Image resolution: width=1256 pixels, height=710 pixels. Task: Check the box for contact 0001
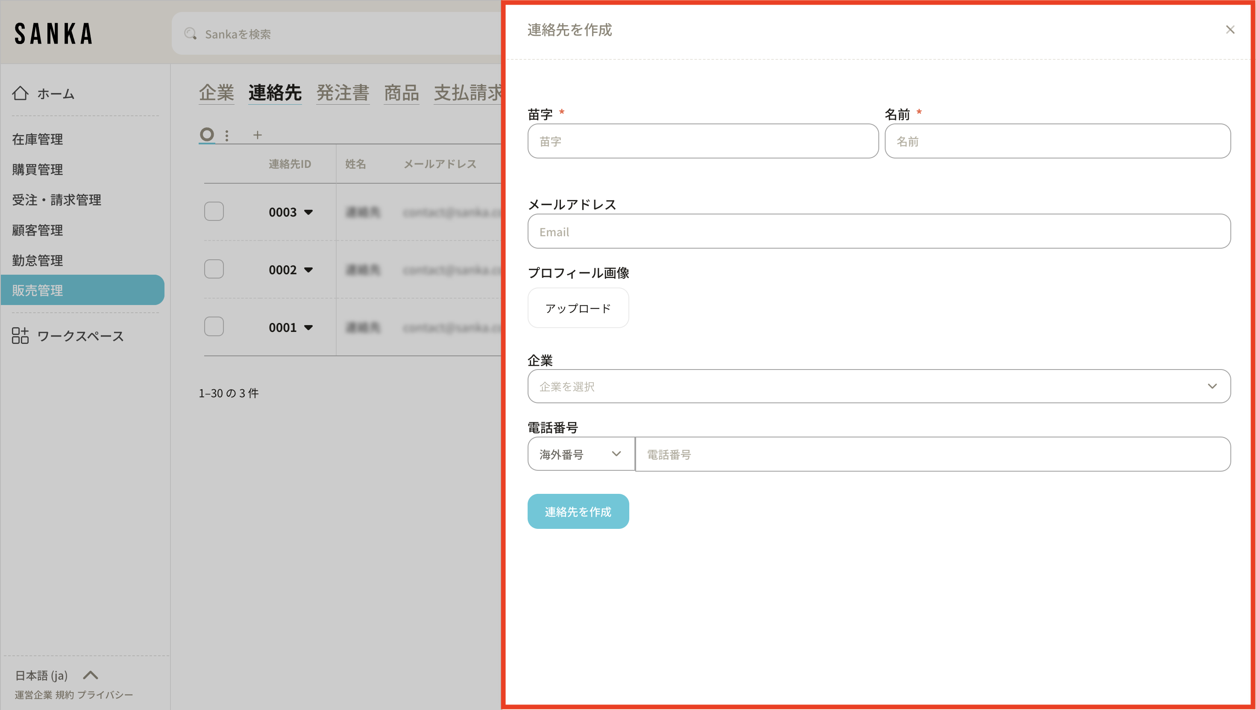(214, 327)
